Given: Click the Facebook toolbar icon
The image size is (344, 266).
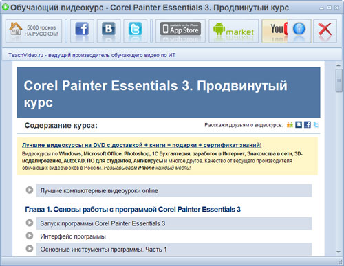Looking at the screenshot, I should (82, 31).
